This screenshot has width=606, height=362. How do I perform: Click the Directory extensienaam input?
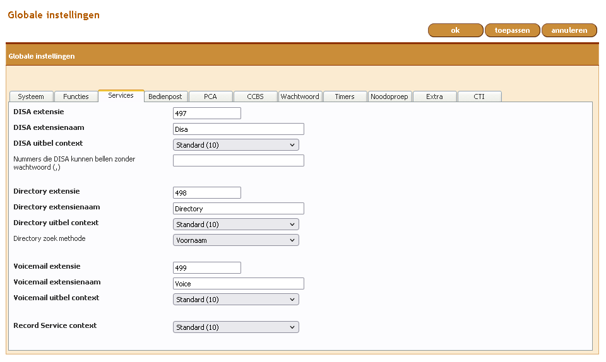(239, 209)
